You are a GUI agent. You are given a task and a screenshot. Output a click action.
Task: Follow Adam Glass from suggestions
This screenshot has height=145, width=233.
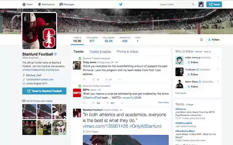point(193,87)
